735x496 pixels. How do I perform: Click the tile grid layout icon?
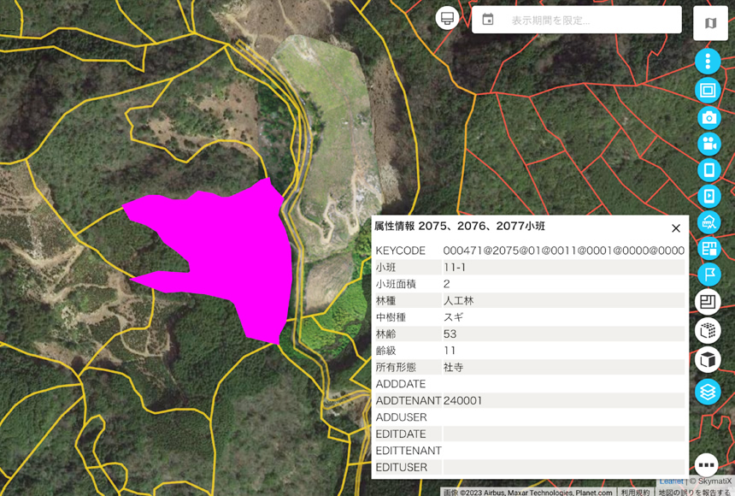(x=708, y=249)
